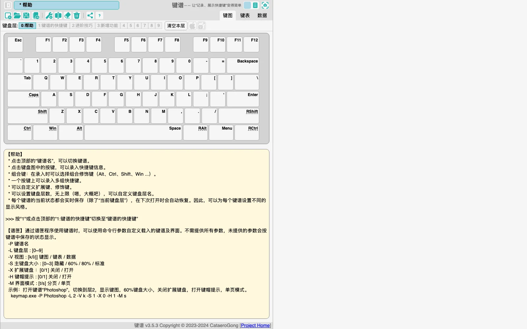Screen dimensions: 527x329
Task: Select keyboard layer 9
Action: [x=158, y=26]
